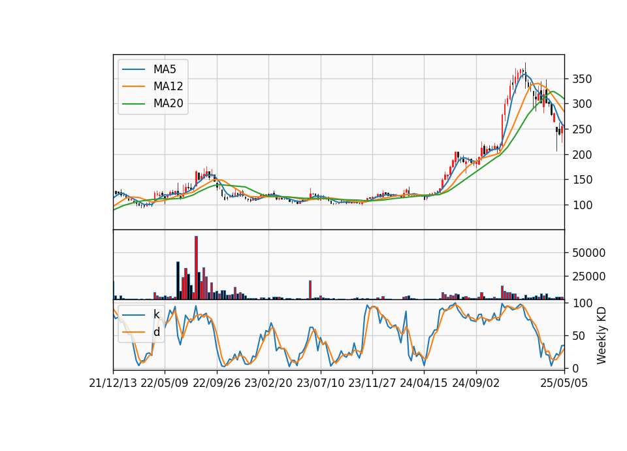Click the 23/11/27 date axis label
The width and height of the screenshot is (627, 451).
372,383
